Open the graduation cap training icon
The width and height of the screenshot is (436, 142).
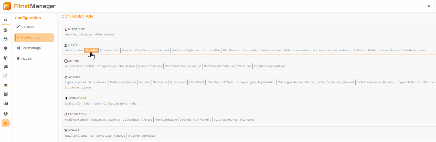pos(5,67)
